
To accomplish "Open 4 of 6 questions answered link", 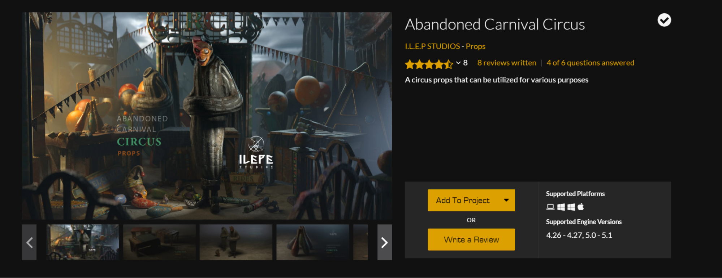I will tap(590, 63).
